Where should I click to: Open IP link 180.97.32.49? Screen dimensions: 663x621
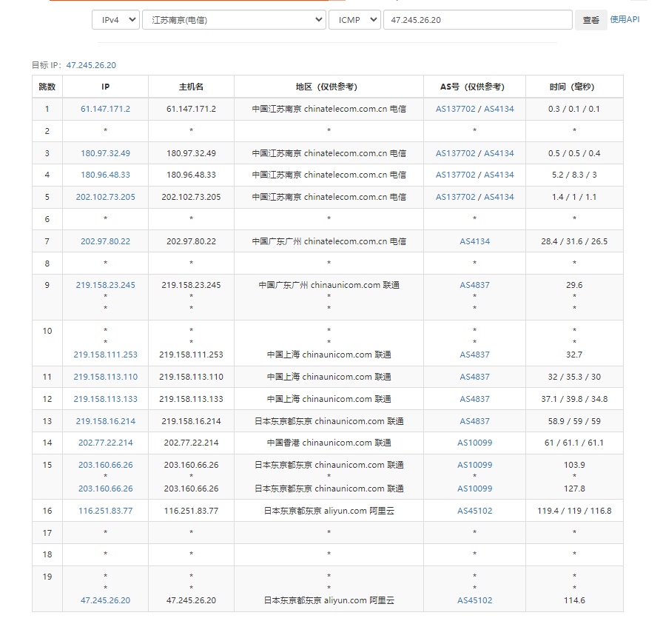[105, 153]
